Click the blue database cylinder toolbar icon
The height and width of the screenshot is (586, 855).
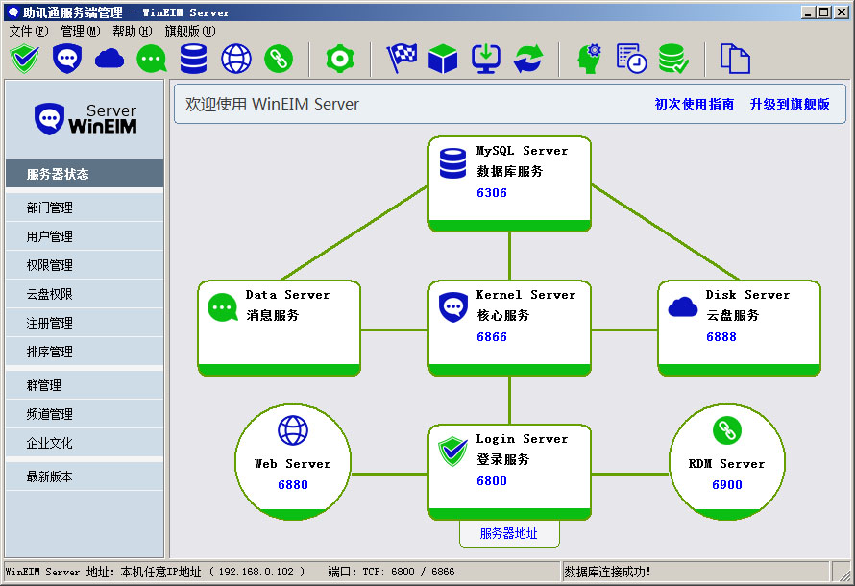click(x=193, y=59)
